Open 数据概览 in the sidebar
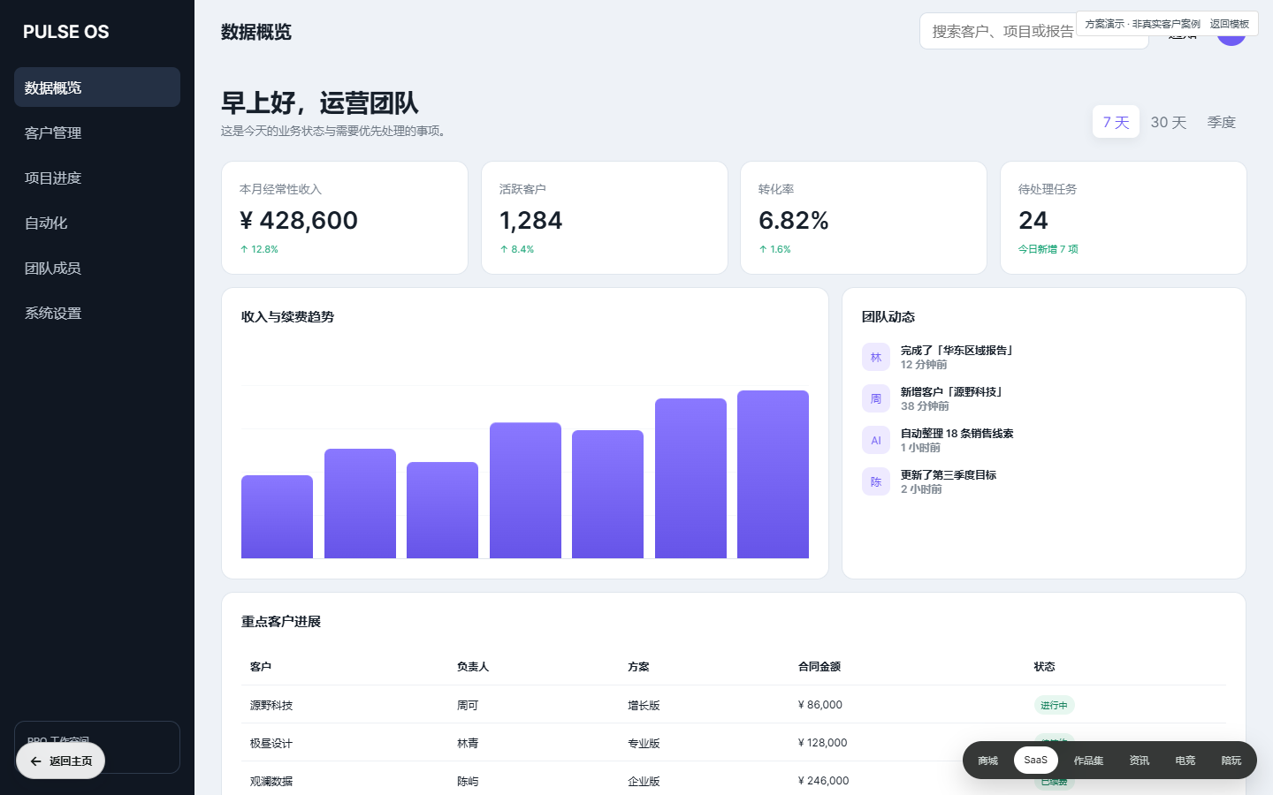 point(97,87)
